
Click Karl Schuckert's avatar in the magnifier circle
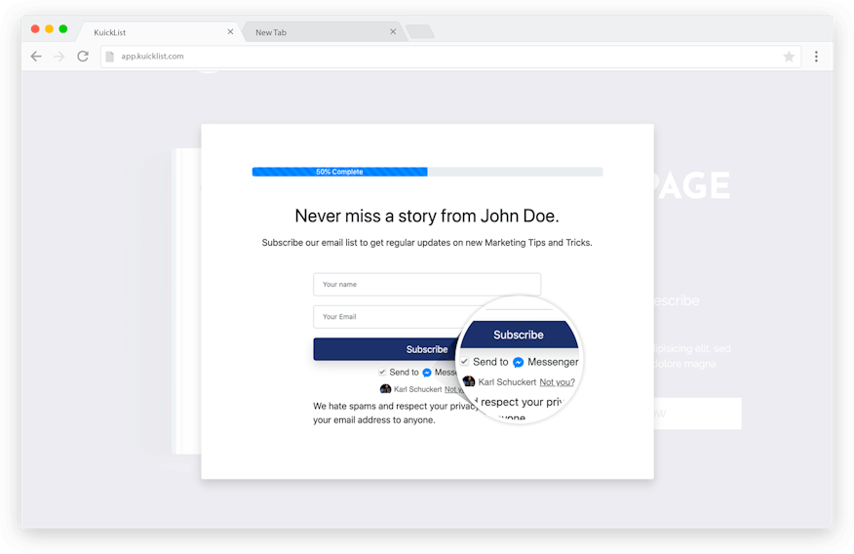tap(469, 381)
